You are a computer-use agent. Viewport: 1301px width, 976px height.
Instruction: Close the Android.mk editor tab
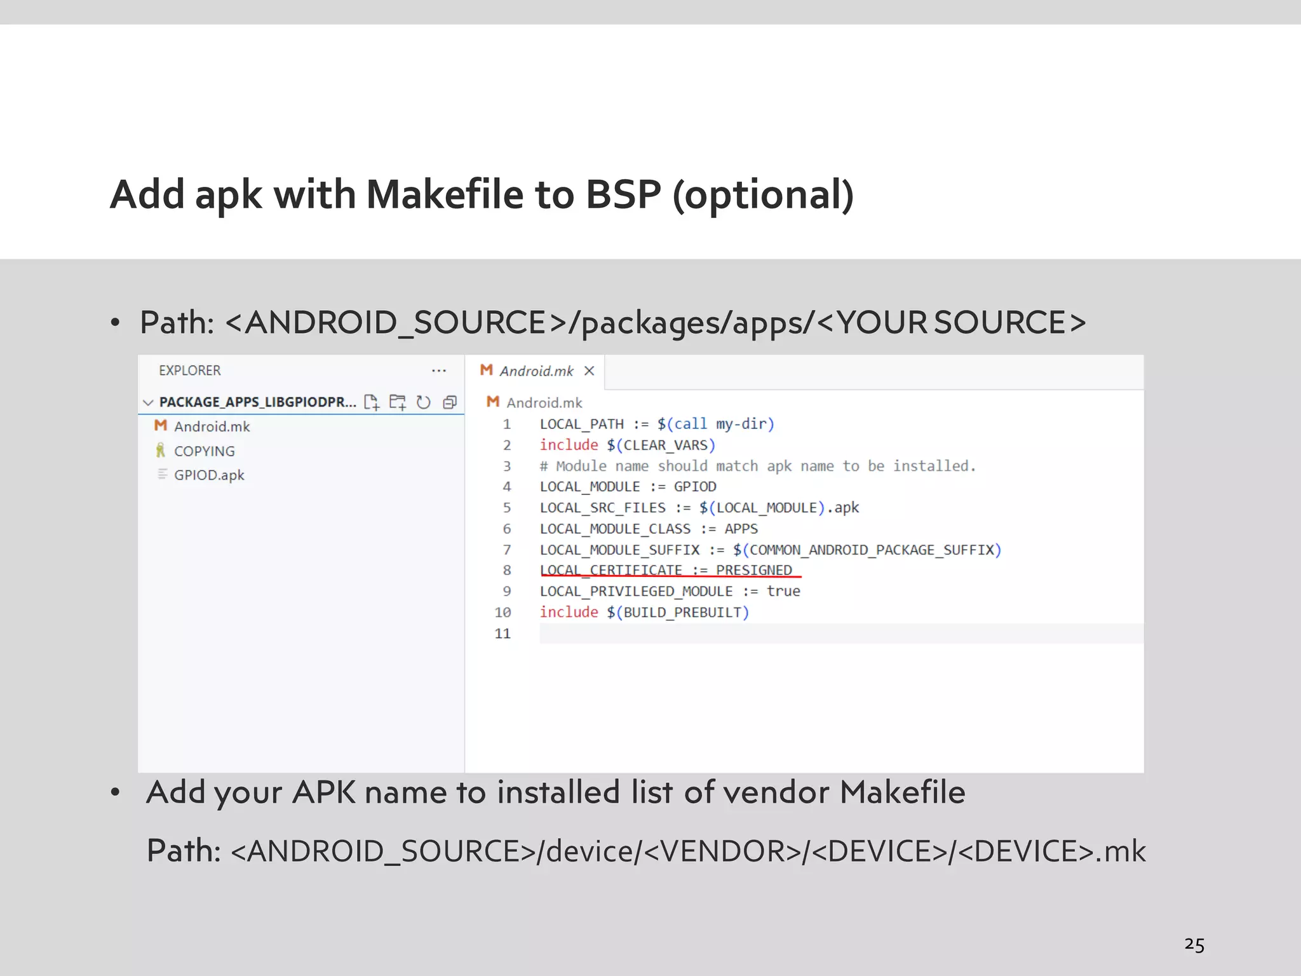pos(590,371)
